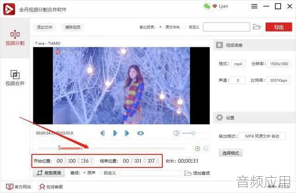Image resolution: width=296 pixels, height=193 pixels.
Task: Remove a segment with minus icon
Action: (205, 148)
